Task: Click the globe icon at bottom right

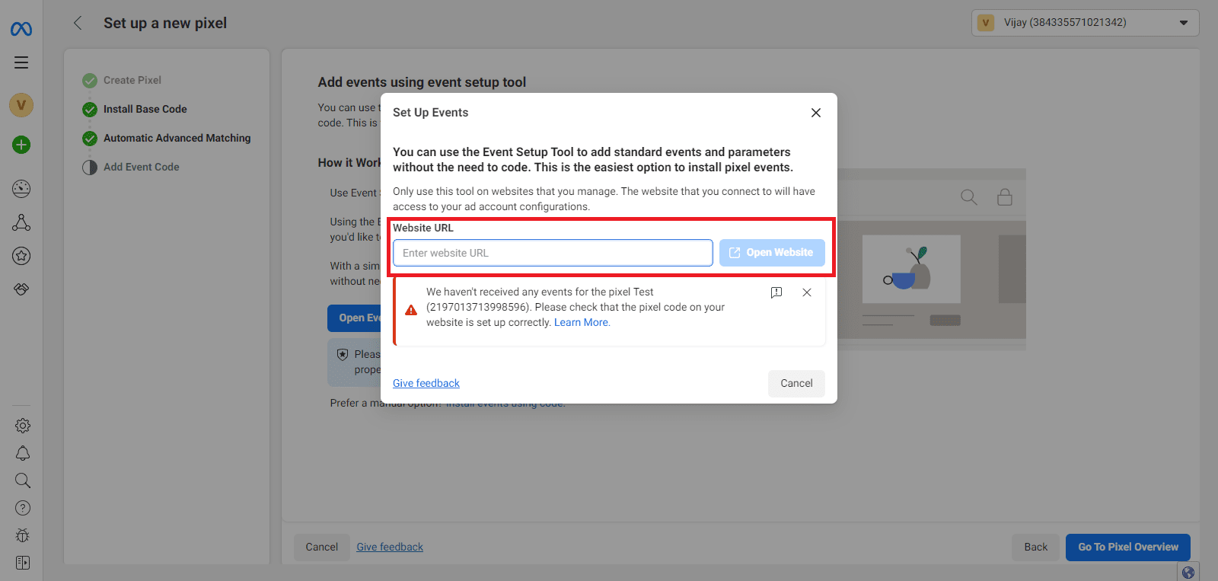Action: coord(1188,573)
